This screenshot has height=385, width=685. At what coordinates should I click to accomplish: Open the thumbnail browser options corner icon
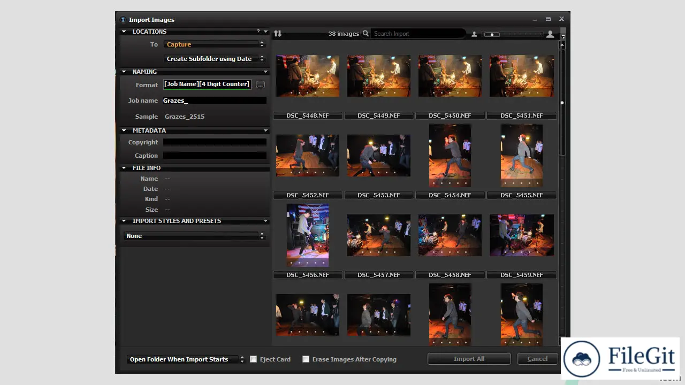(x=563, y=37)
